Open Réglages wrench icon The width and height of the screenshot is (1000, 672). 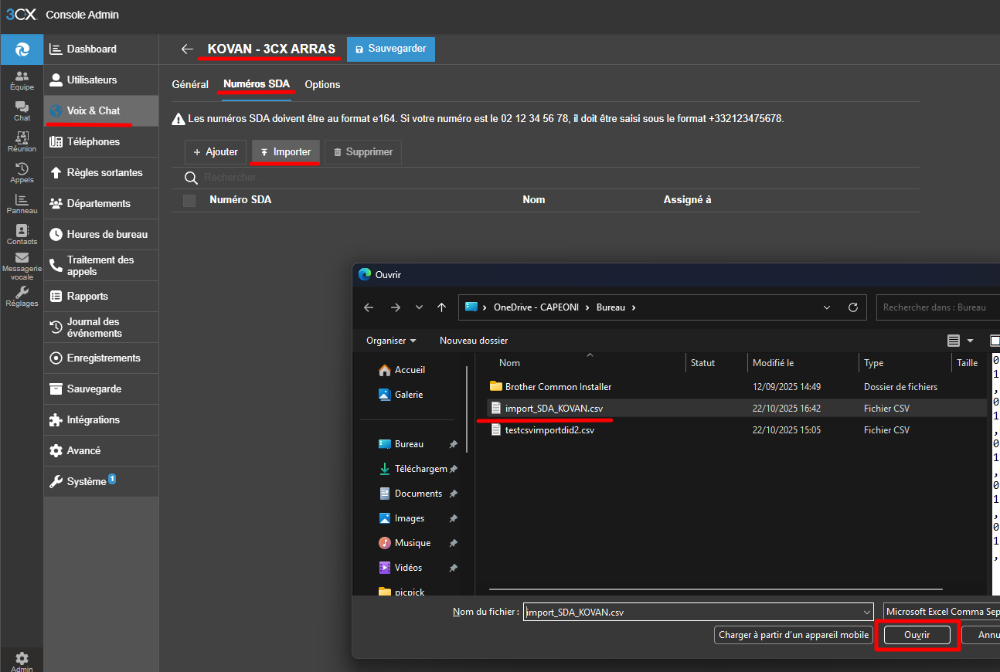[22, 297]
